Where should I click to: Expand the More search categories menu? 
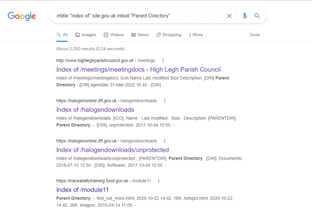(195, 35)
